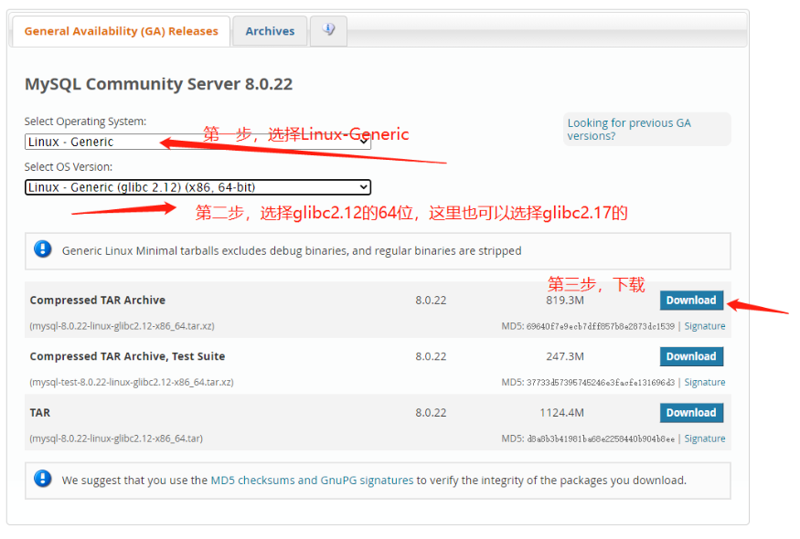Expand the Select OS Version dropdown
The image size is (800, 539).
point(197,187)
